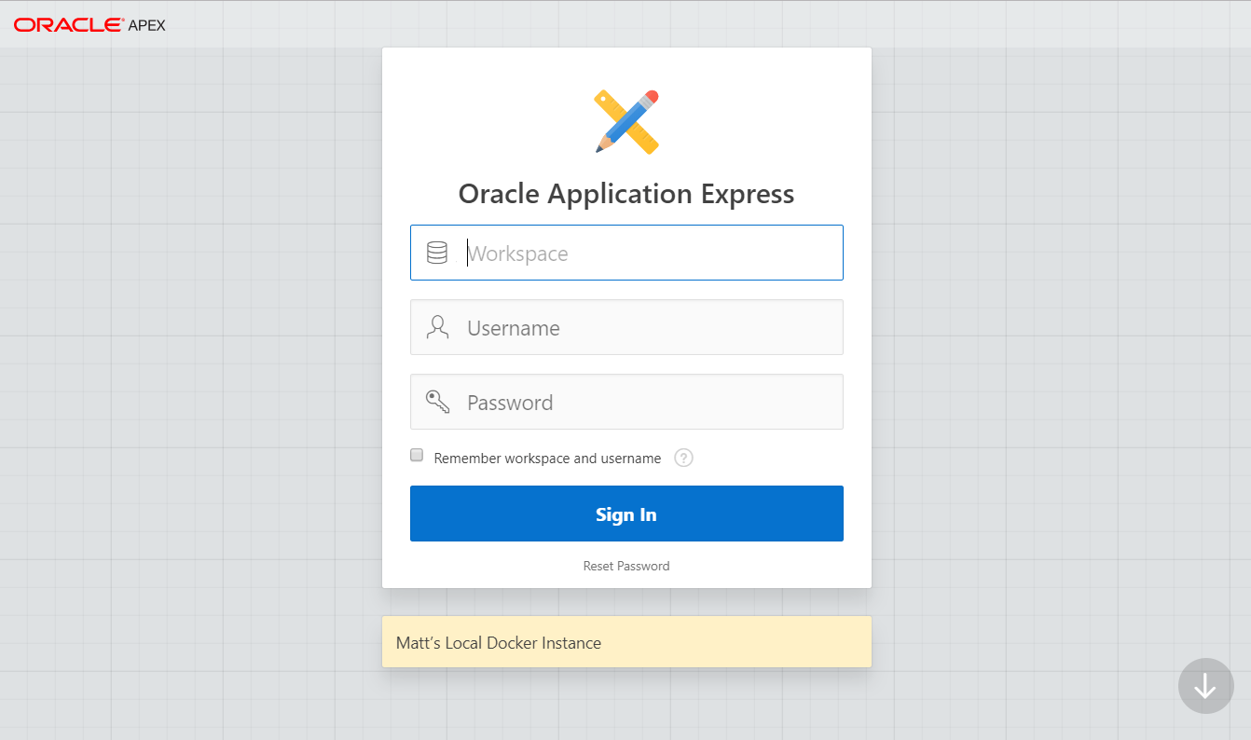
Task: Click the user icon in Username field
Action: tap(437, 327)
